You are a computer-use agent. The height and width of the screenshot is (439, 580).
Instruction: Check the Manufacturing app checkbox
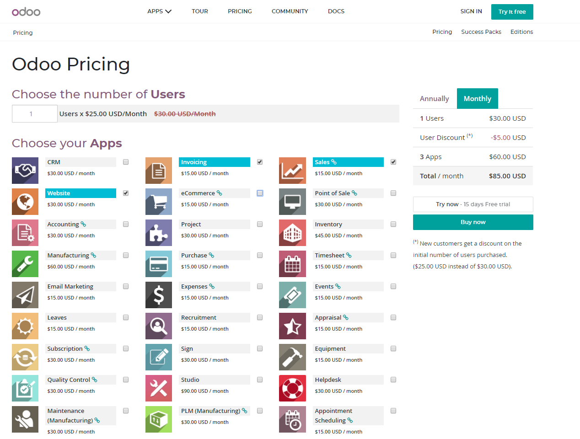pyautogui.click(x=126, y=255)
